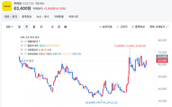Click the yellow kakao logo icon
This screenshot has width=172, height=107.
(7, 6)
